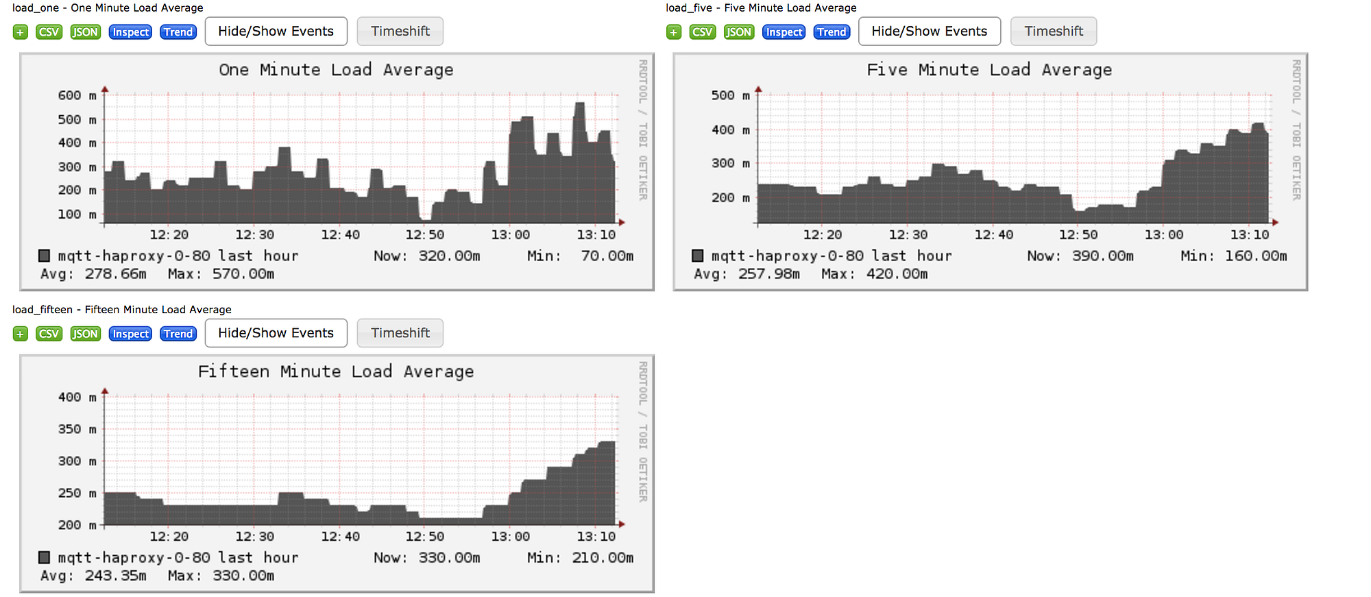Click the Fifteen Minute Load Average chart image
This screenshot has height=597, width=1371.
(337, 474)
